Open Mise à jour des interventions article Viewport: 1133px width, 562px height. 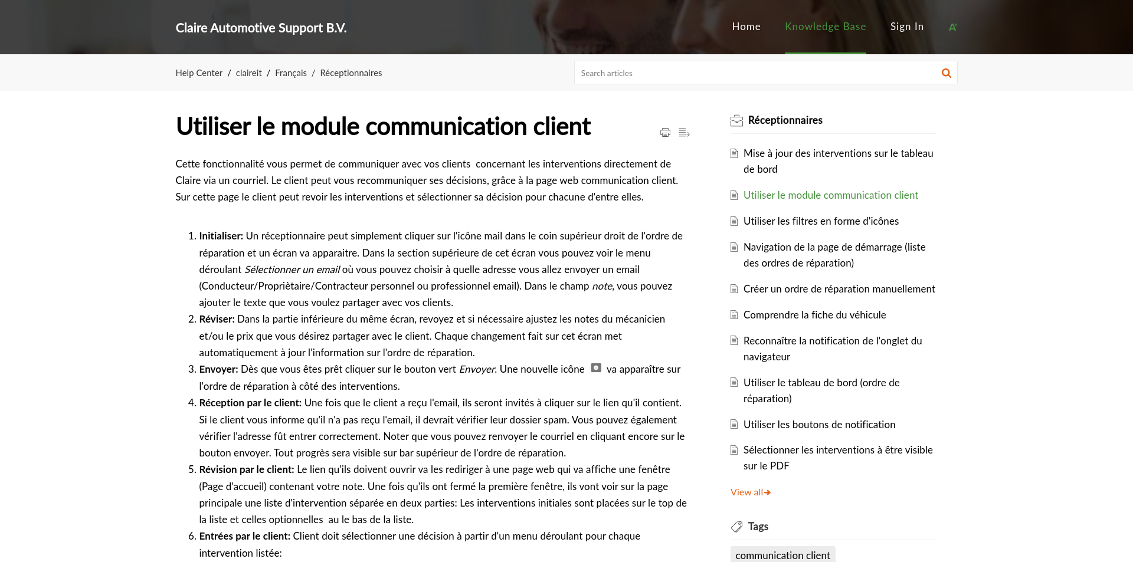tap(838, 161)
